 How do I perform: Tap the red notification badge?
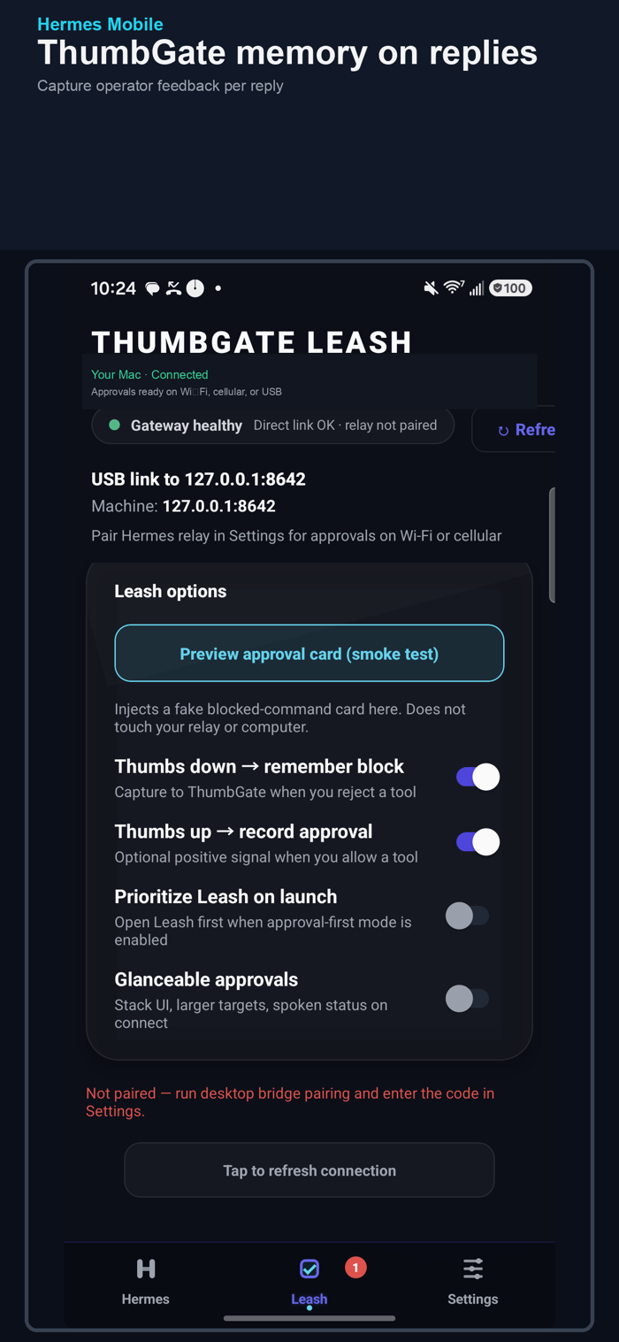[355, 1268]
